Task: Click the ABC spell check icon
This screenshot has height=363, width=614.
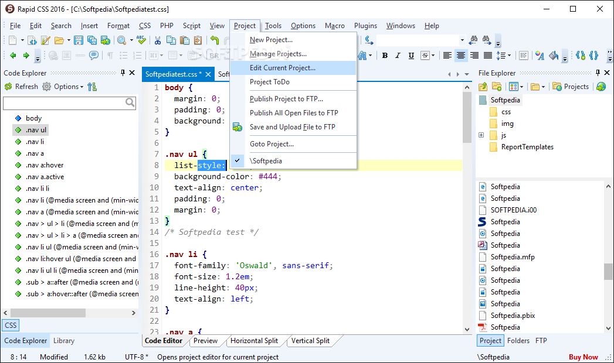Action: click(141, 40)
